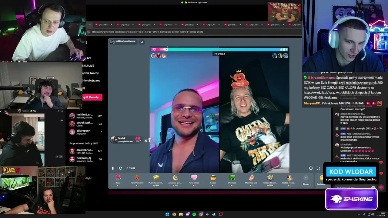The width and height of the screenshot is (388, 218).
Task: Send the Niespodzianka gift
Action: (270, 180)
